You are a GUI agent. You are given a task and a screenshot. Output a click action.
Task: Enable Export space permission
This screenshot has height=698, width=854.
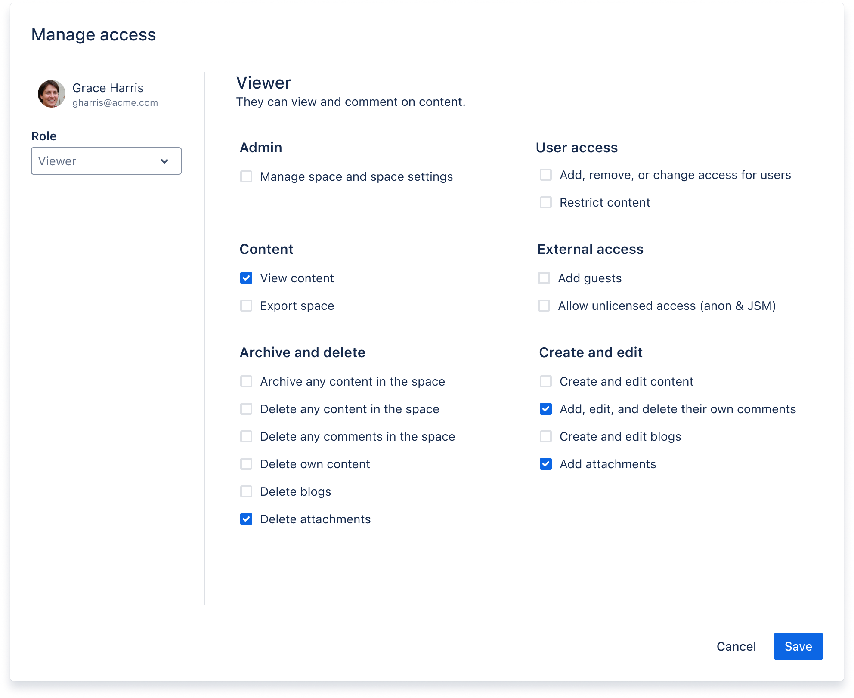coord(246,306)
